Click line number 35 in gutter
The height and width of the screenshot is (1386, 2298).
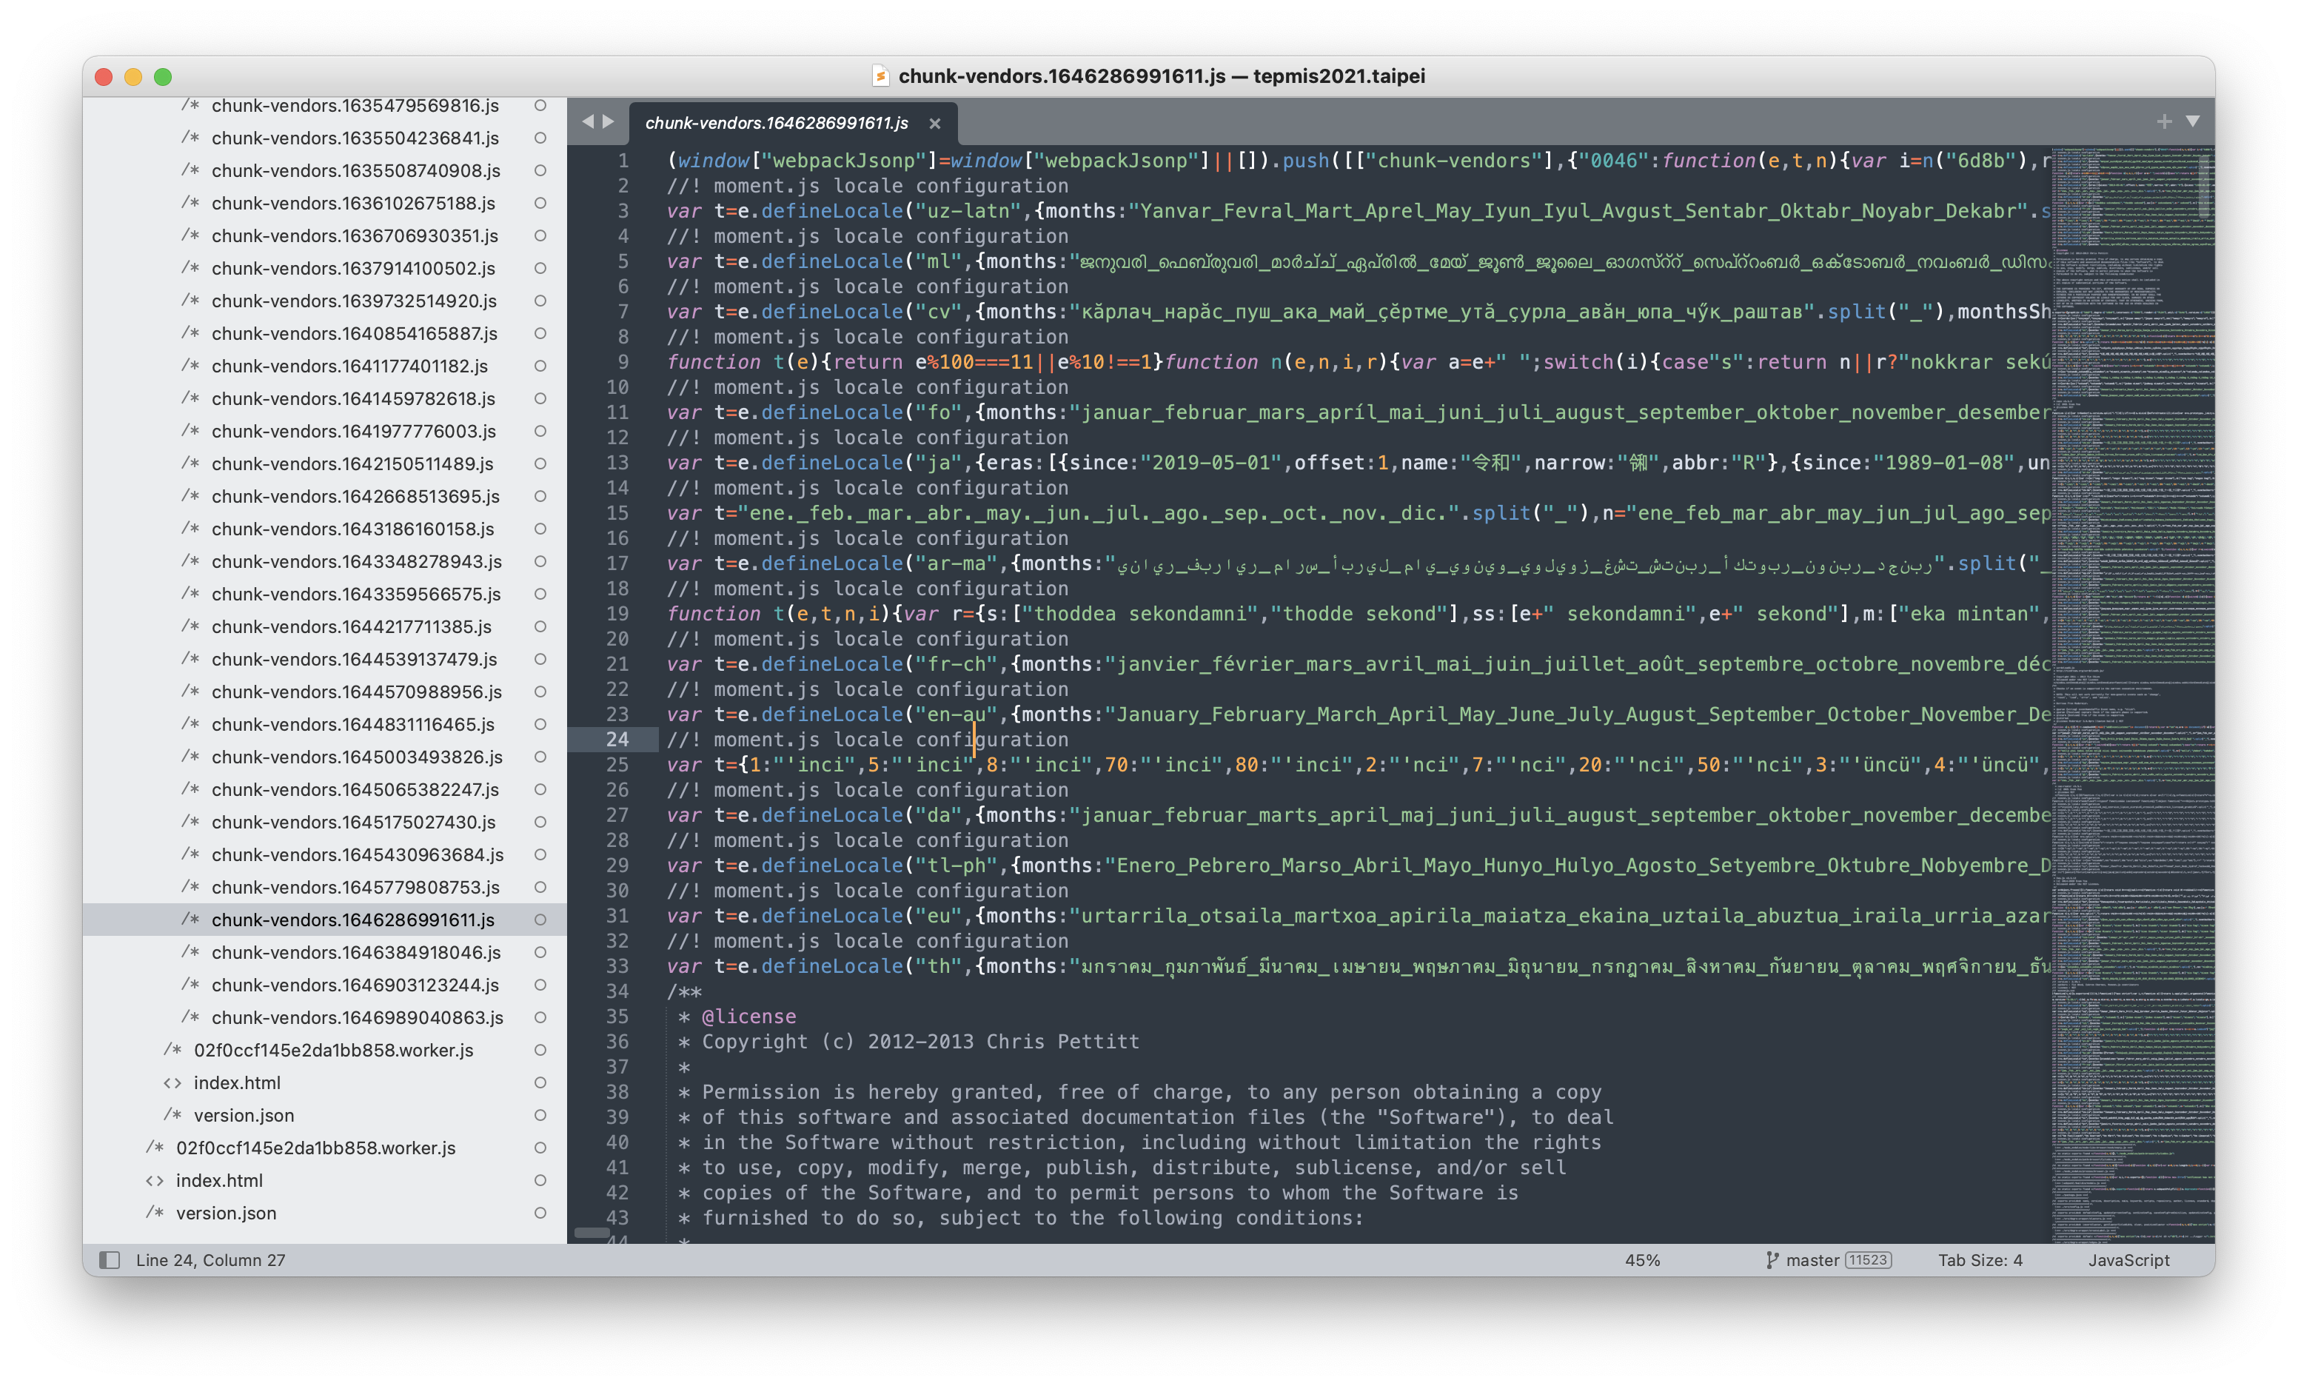[617, 1017]
